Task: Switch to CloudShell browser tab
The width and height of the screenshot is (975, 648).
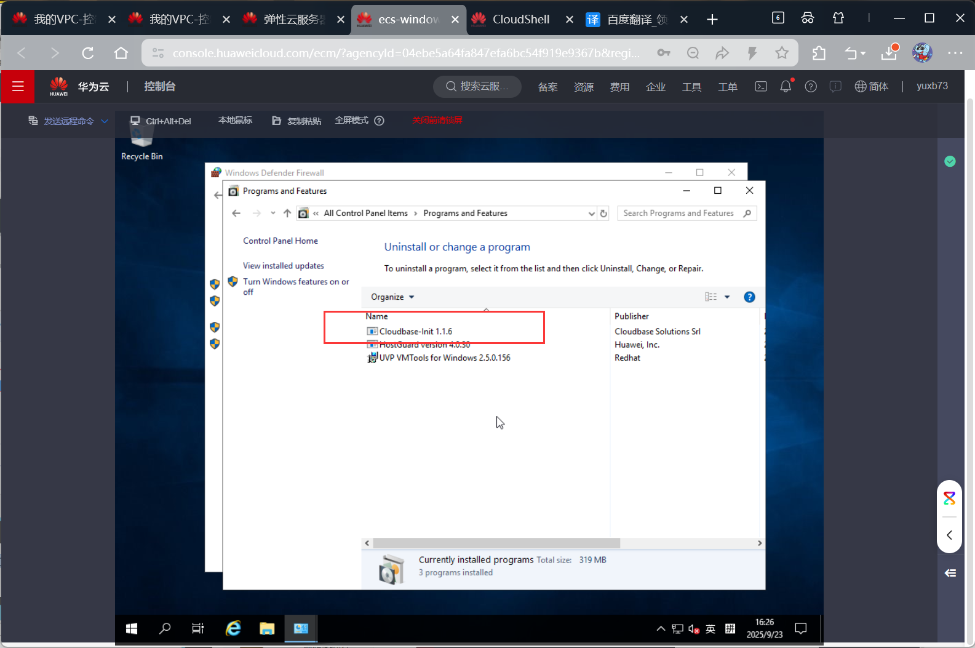Action: [521, 19]
